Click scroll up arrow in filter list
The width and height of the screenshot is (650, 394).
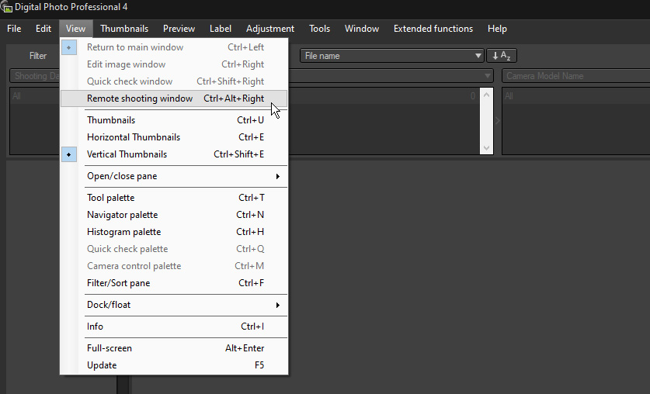(487, 95)
